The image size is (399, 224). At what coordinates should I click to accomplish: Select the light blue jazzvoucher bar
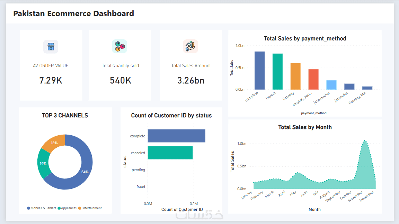click(x=331, y=85)
